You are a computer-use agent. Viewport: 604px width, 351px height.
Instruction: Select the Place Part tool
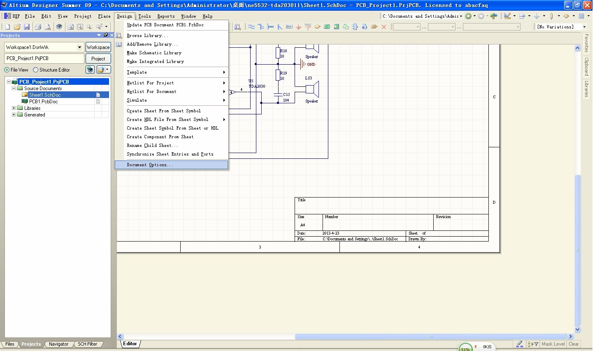(x=318, y=27)
